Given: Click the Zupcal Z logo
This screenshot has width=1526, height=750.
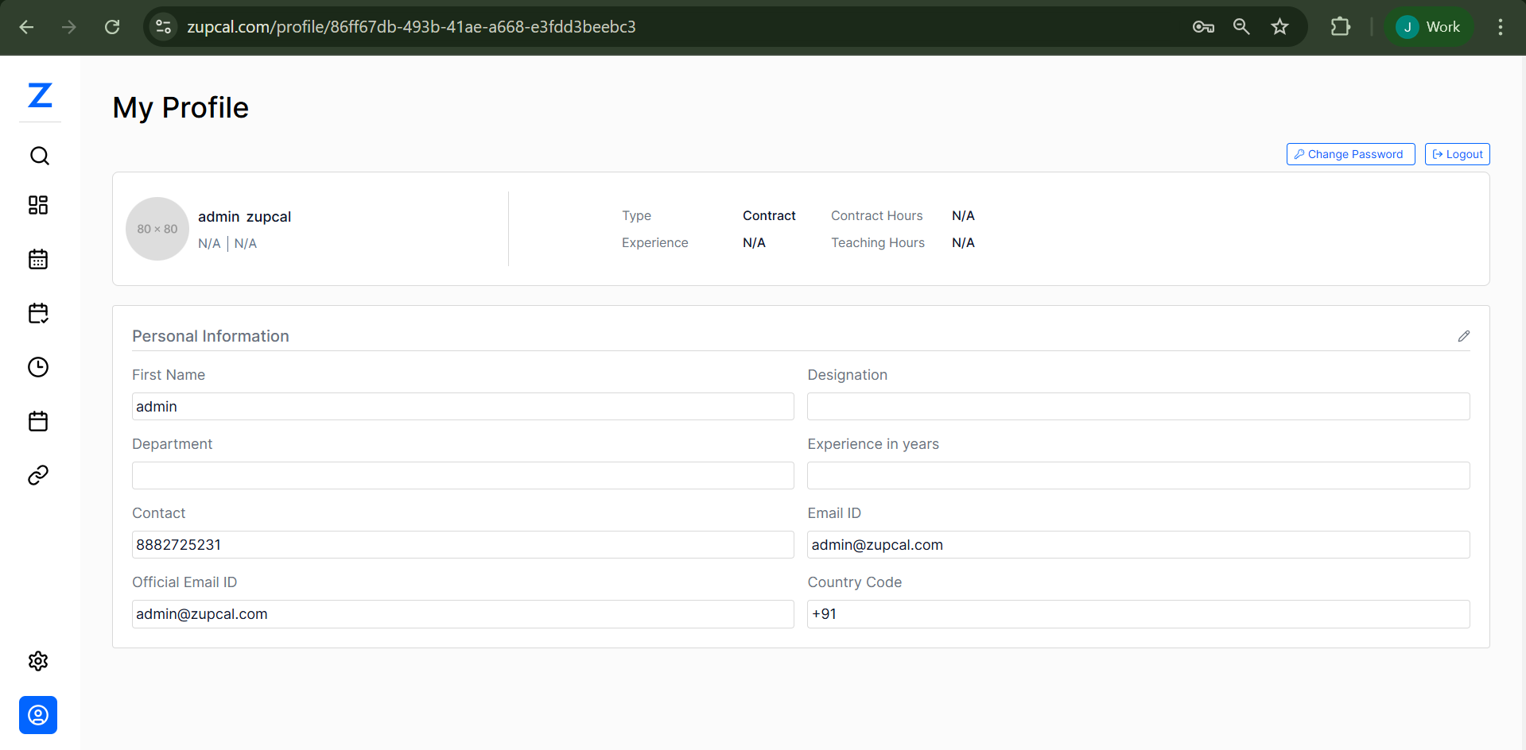Looking at the screenshot, I should 40,95.
